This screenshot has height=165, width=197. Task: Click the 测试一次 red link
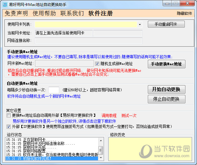(x=129, y=116)
